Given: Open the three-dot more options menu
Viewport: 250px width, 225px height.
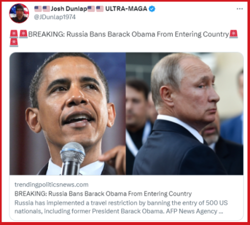Looking at the screenshot, I should tap(239, 8).
